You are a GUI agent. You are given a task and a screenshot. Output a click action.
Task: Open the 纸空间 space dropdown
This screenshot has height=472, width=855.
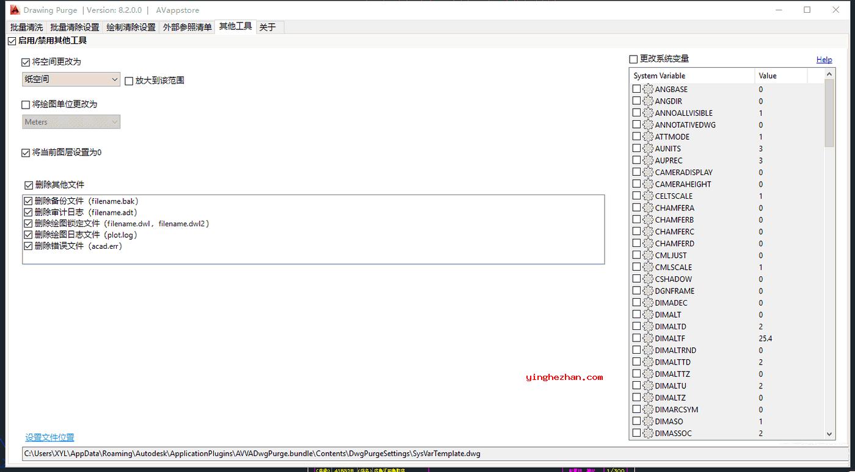pyautogui.click(x=71, y=79)
